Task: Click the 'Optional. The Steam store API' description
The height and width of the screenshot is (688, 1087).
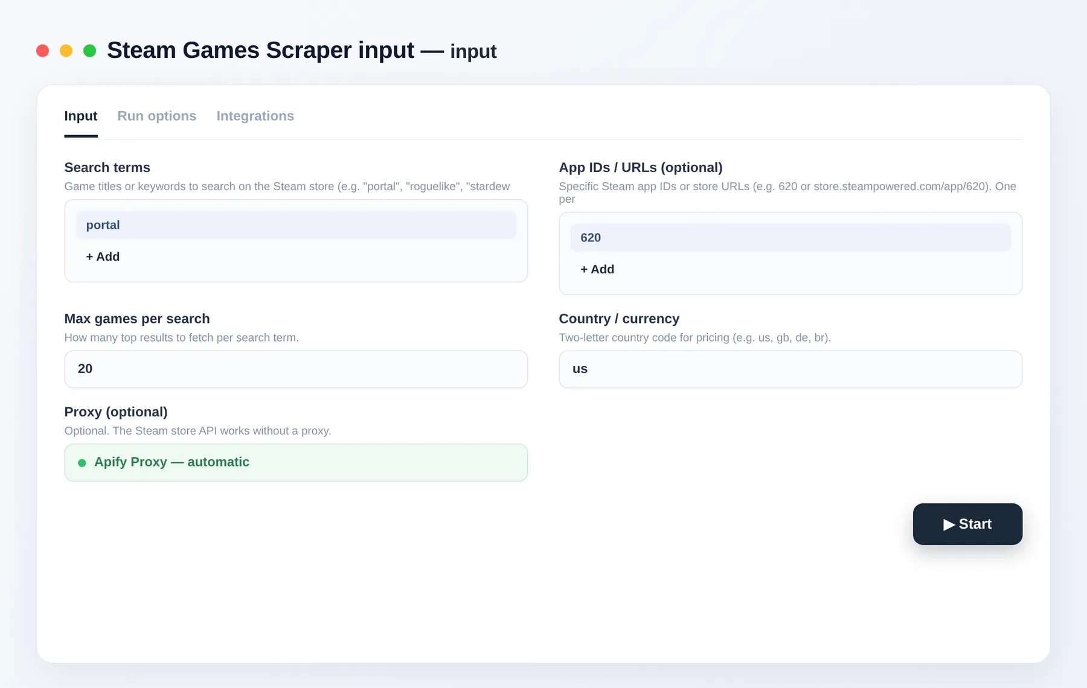Action: pos(197,431)
